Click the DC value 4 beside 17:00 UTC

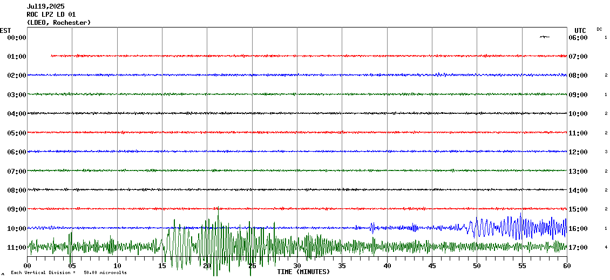pos(606,247)
